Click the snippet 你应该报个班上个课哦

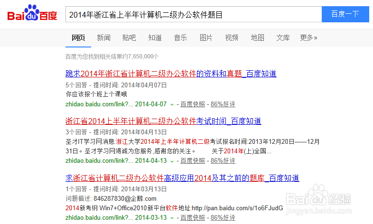pyautogui.click(x=96, y=94)
